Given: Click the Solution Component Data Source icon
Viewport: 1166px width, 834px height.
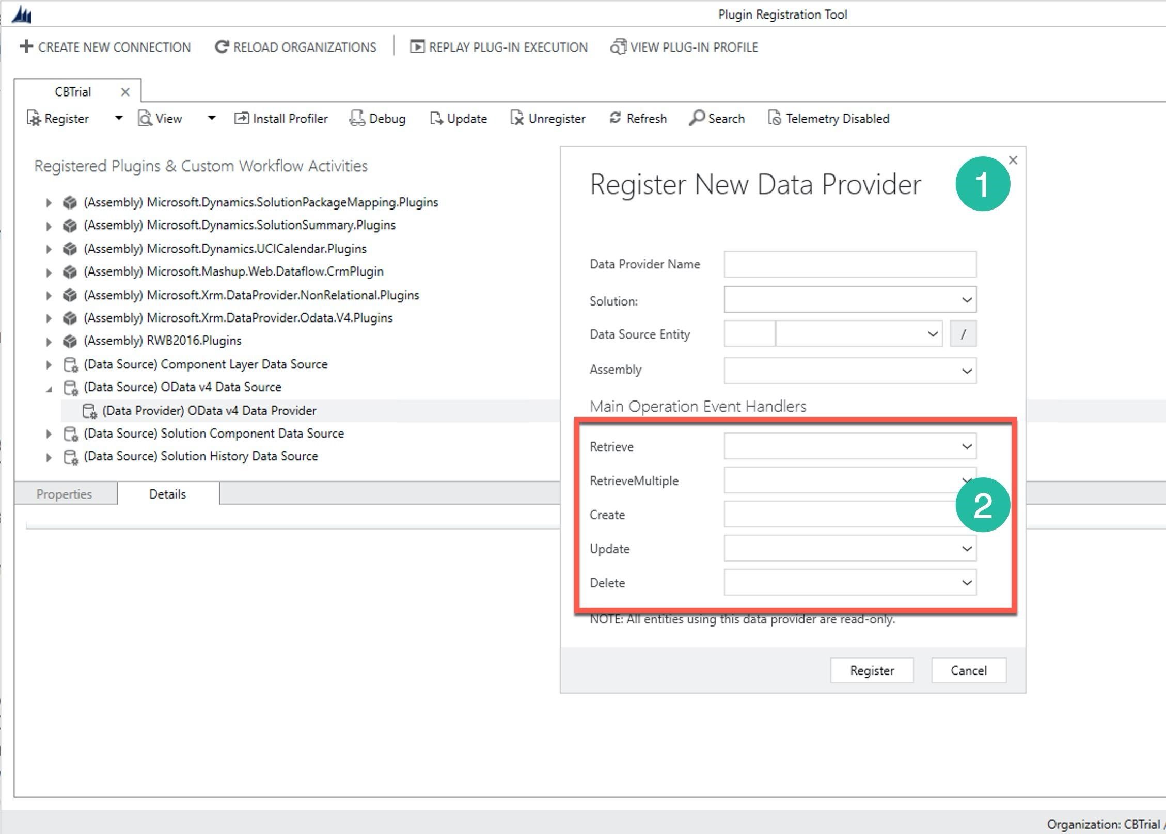Looking at the screenshot, I should (x=71, y=434).
